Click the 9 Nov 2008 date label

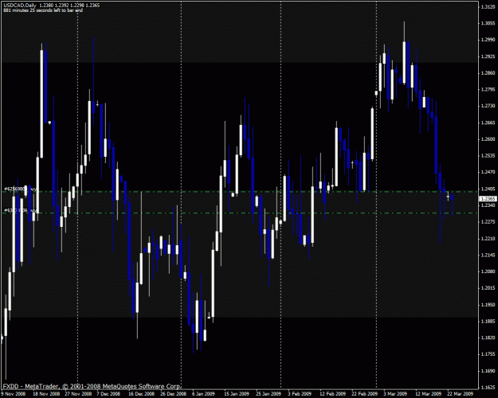[x=13, y=394]
